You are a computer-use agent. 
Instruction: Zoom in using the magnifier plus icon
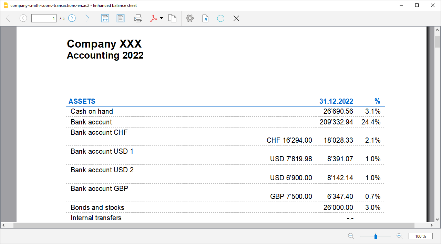click(x=399, y=236)
